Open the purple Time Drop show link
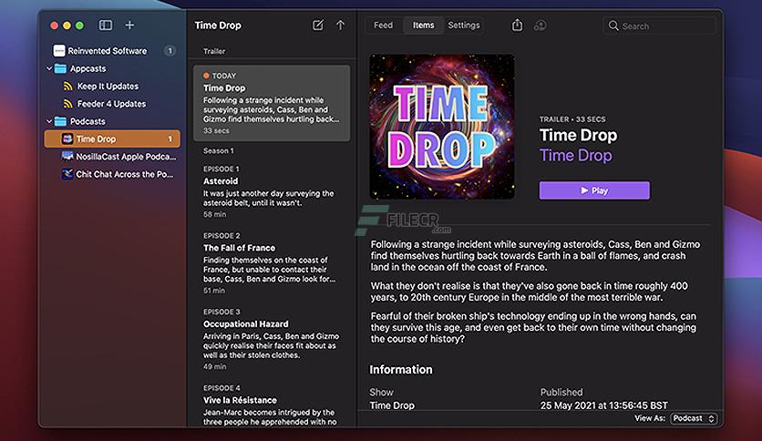 (576, 156)
